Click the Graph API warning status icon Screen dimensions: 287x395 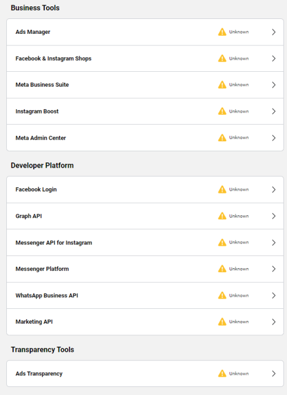(222, 216)
